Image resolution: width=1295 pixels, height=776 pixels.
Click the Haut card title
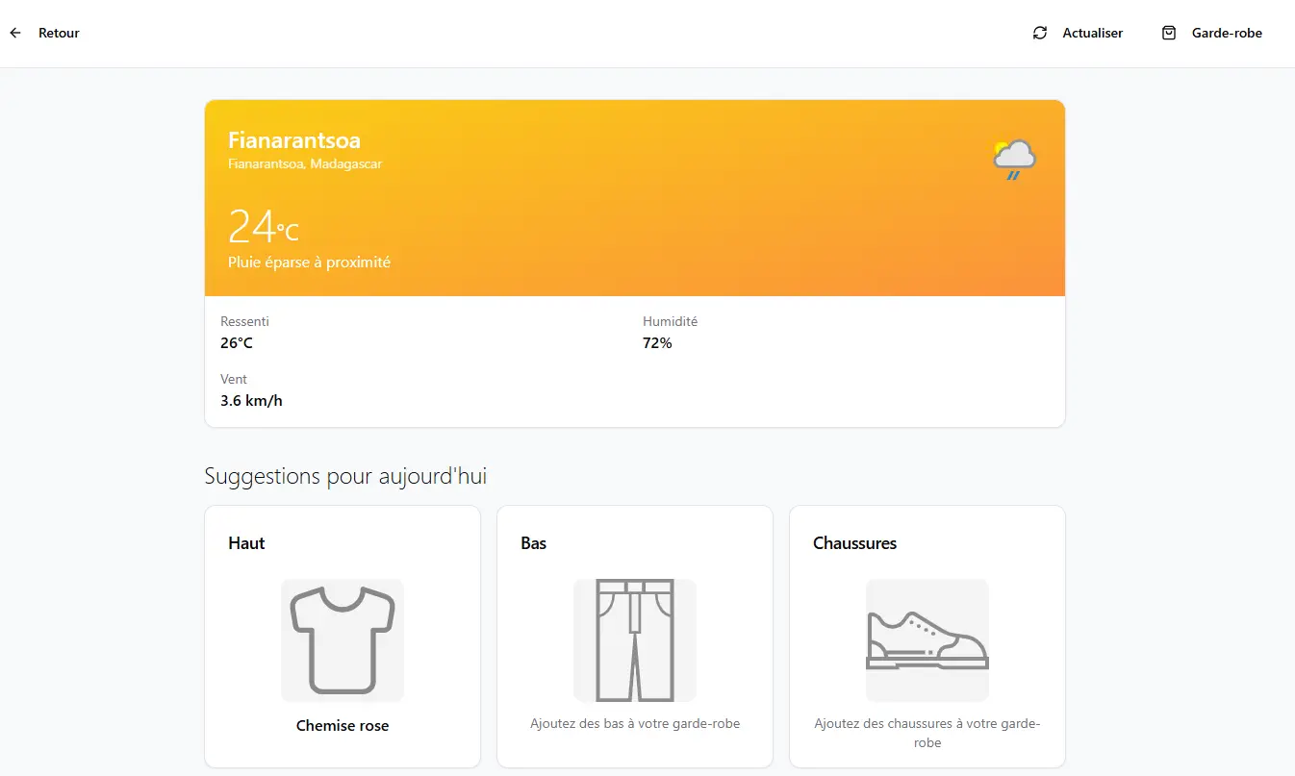[x=246, y=543]
